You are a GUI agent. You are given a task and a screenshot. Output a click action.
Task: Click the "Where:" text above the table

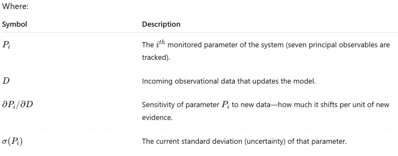[14, 7]
